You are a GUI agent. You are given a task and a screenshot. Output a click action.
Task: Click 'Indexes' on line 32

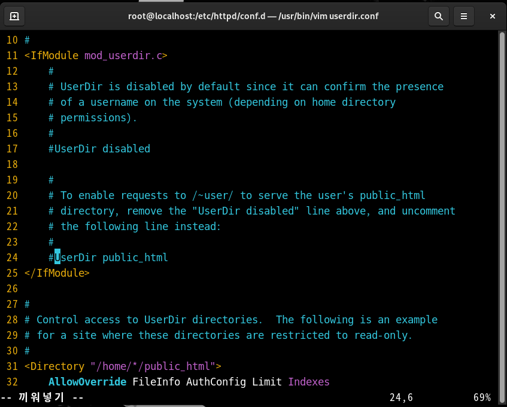click(309, 382)
